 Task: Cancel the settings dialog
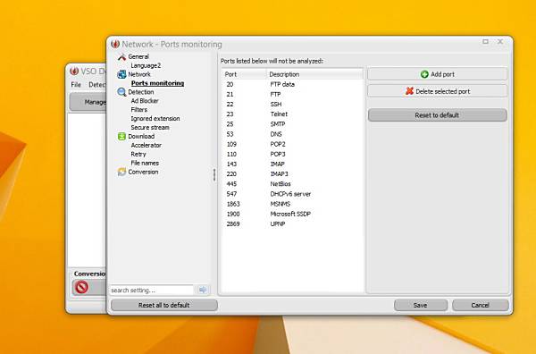click(481, 305)
